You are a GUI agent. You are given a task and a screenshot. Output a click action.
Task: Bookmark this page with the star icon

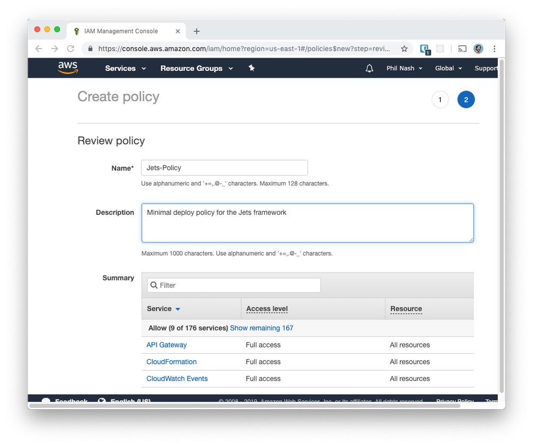404,48
